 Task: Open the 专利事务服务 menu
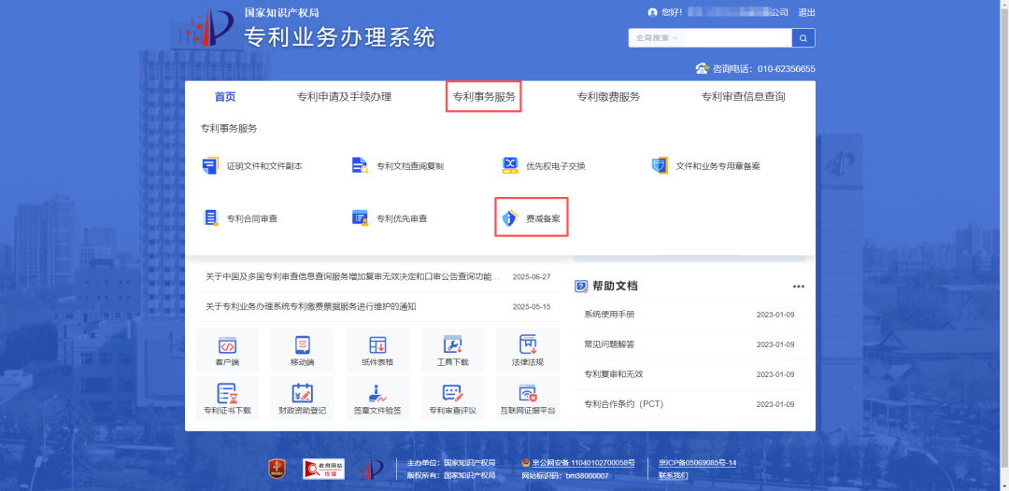coord(484,97)
